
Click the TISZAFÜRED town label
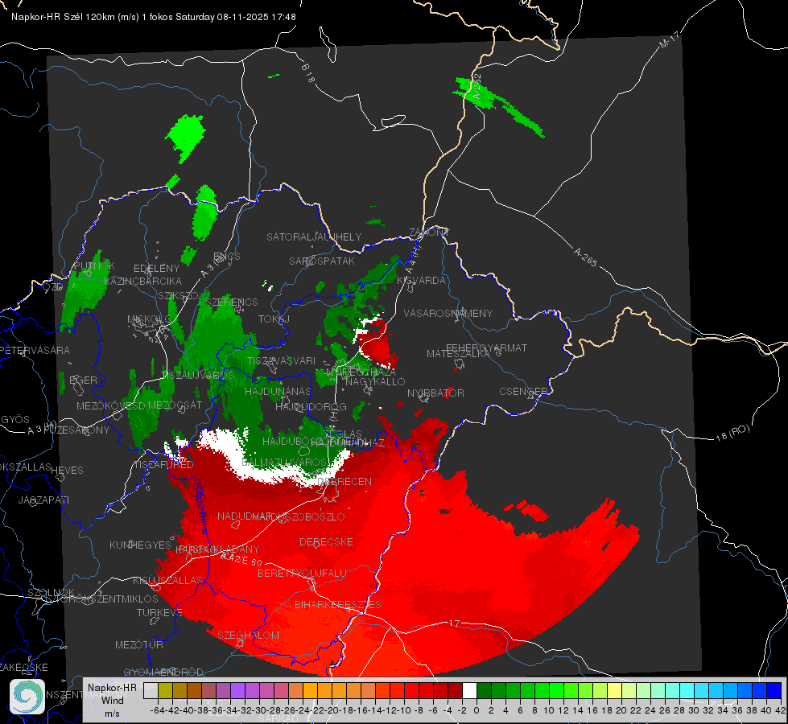[163, 464]
